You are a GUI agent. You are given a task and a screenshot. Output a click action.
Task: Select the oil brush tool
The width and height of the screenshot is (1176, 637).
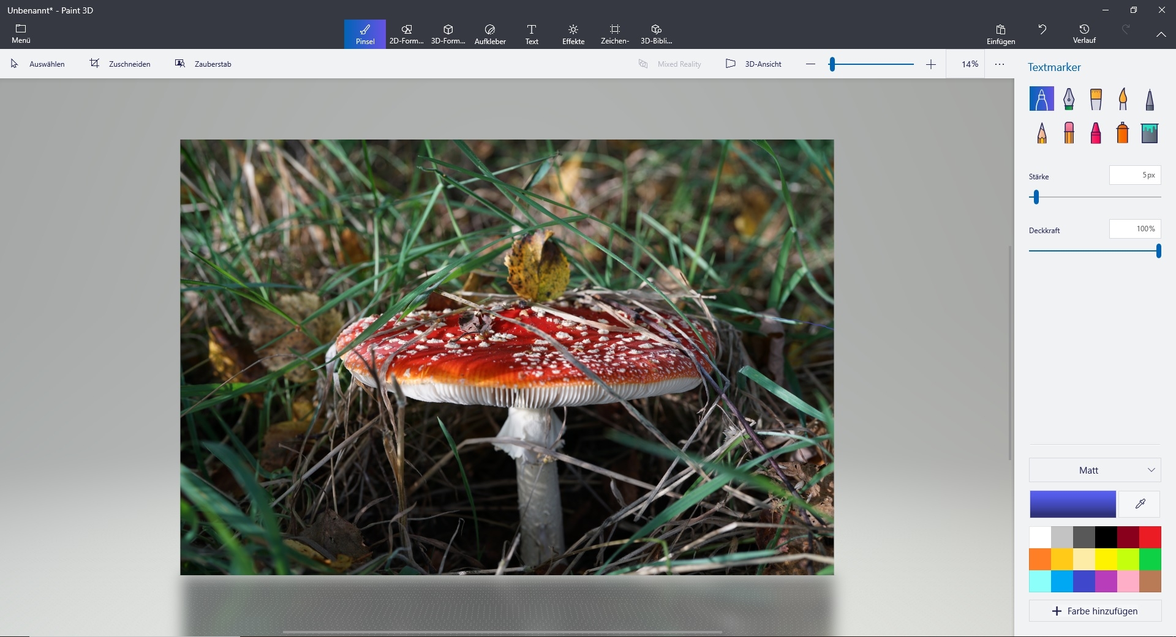click(1096, 99)
